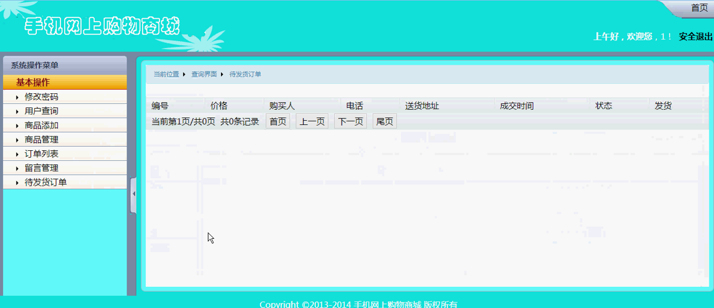
Task: Click the 送货地址 column header
Action: click(422, 106)
